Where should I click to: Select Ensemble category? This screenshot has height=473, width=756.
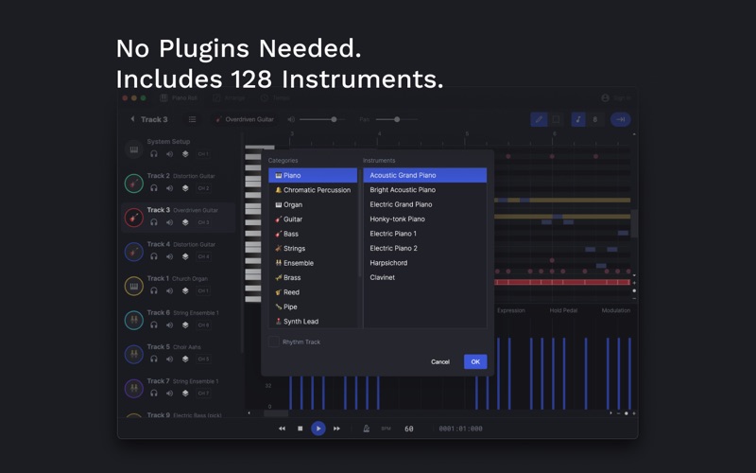coord(313,263)
